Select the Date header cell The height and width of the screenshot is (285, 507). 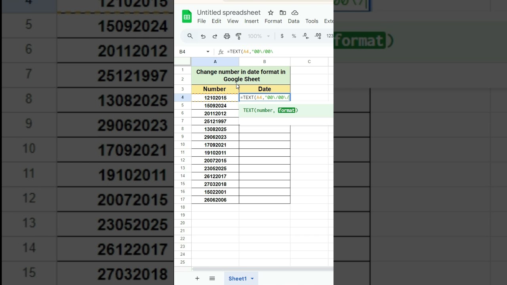(265, 89)
